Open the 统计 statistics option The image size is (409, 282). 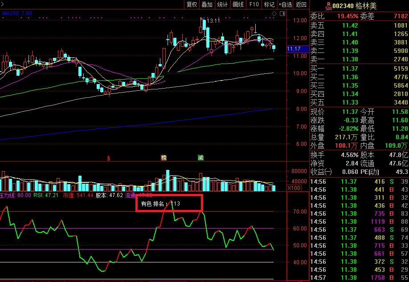point(222,4)
